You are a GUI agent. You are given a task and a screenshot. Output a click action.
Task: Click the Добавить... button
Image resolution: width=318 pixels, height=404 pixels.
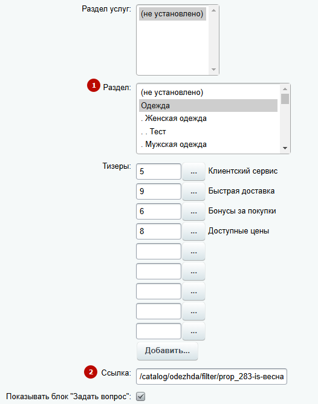point(167,351)
